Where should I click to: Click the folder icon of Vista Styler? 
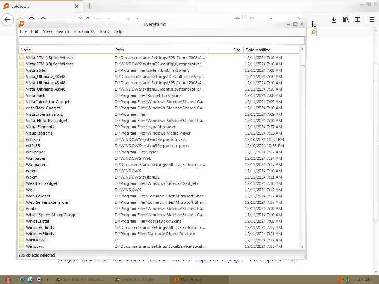pyautogui.click(x=22, y=70)
